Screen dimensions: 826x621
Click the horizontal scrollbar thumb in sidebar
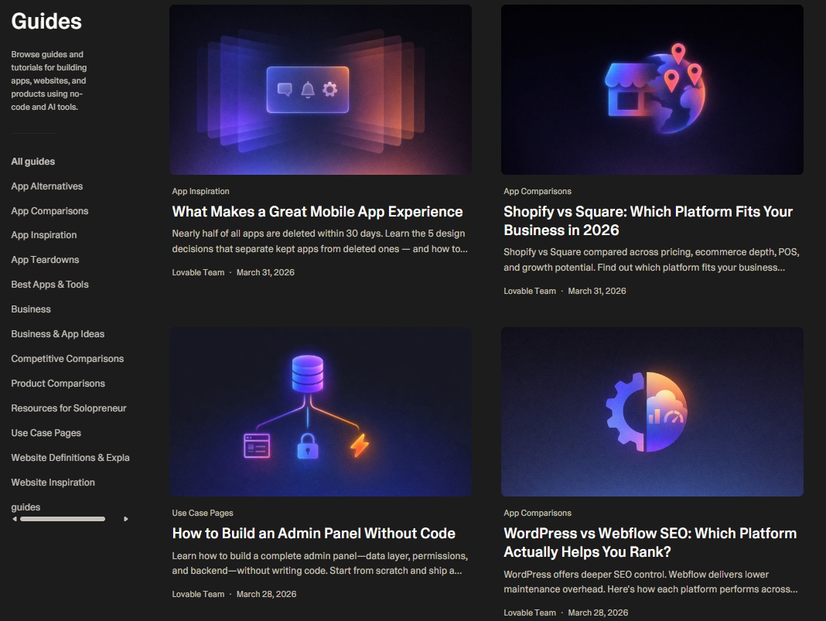tap(63, 520)
